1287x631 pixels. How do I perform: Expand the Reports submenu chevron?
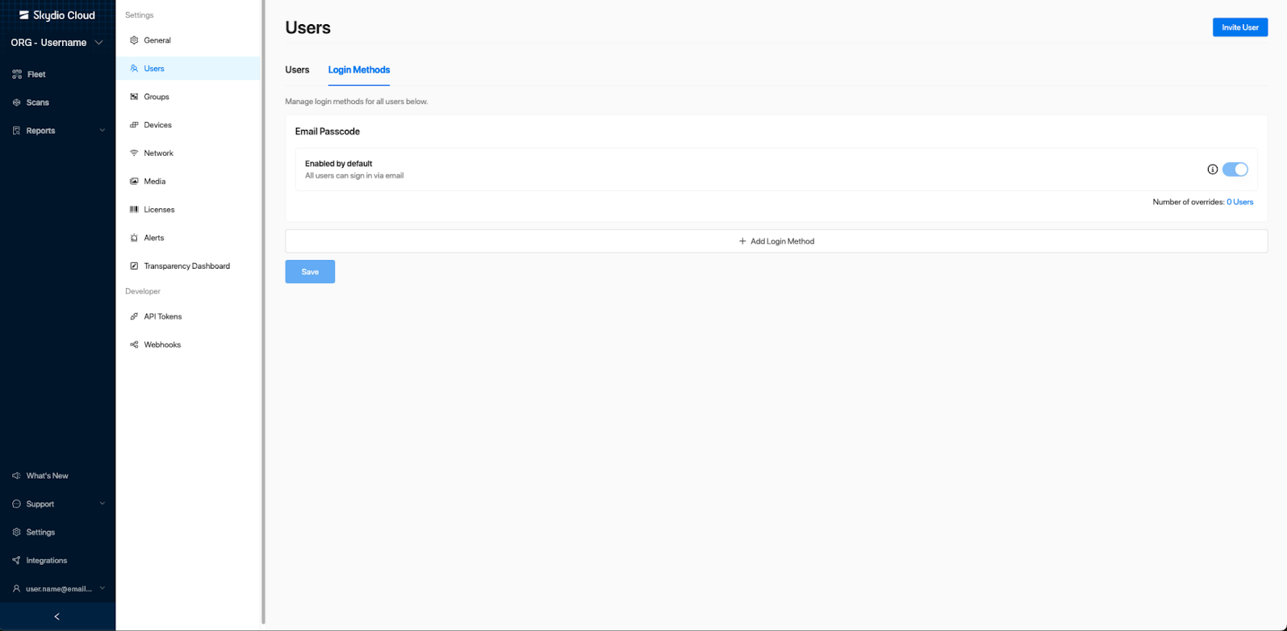coord(102,131)
